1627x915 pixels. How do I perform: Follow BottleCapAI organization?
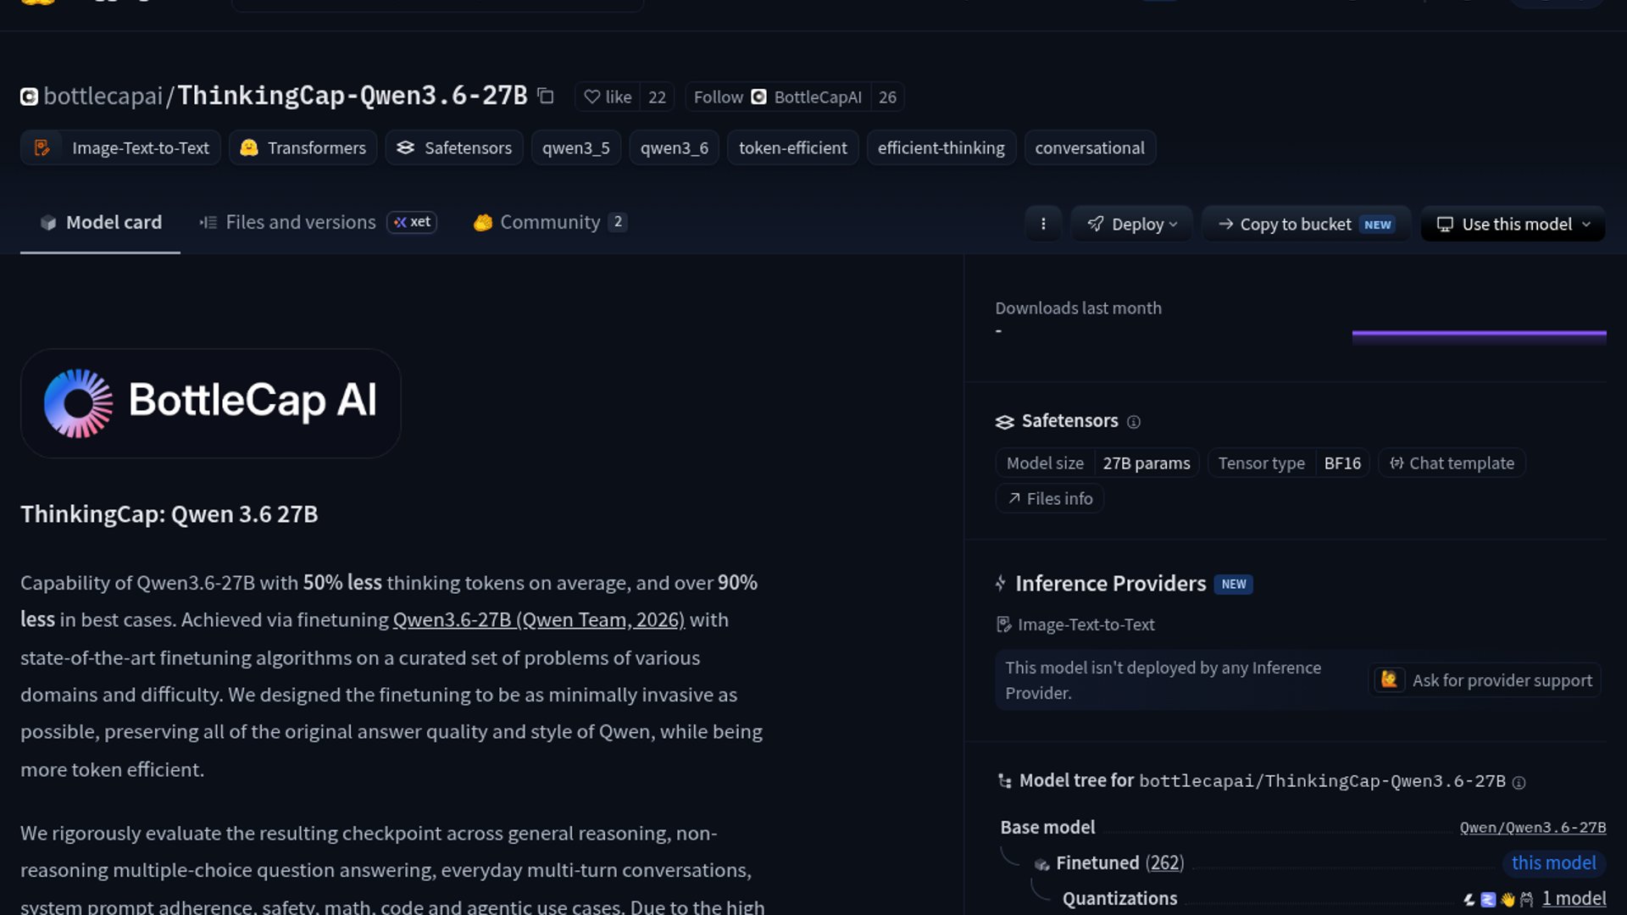778,97
